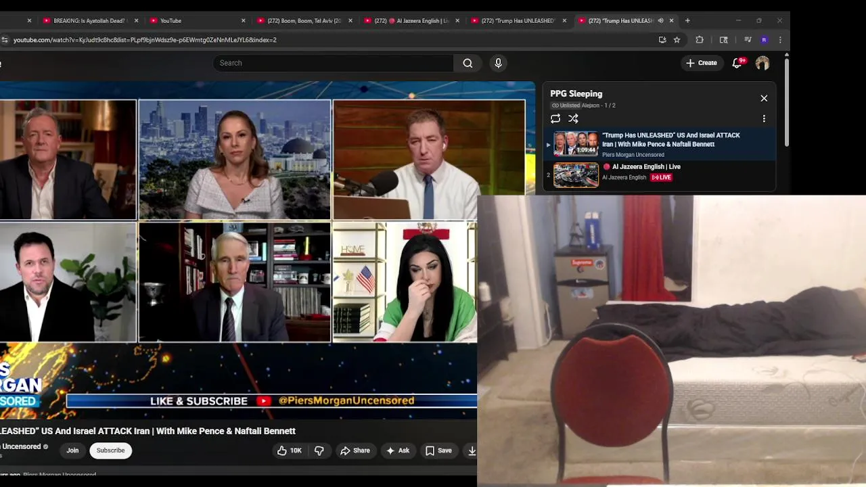Switch to the sixth tab 'Trump Has UNLEASHED'
Image resolution: width=866 pixels, height=487 pixels.
[x=518, y=20]
